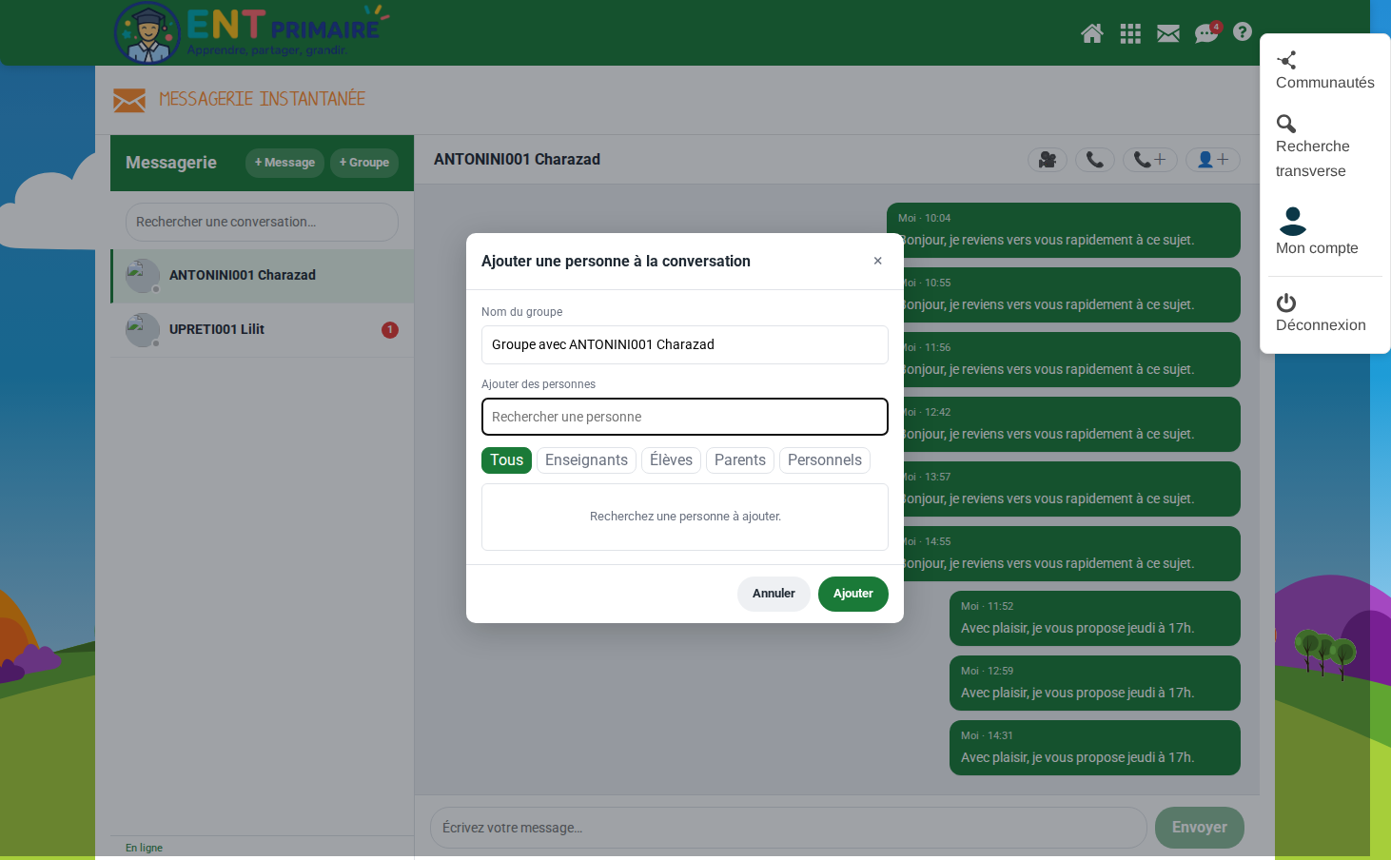Click the 'Recherchez une personne à ajouter' placeholder
This screenshot has height=860, width=1391.
(x=685, y=517)
